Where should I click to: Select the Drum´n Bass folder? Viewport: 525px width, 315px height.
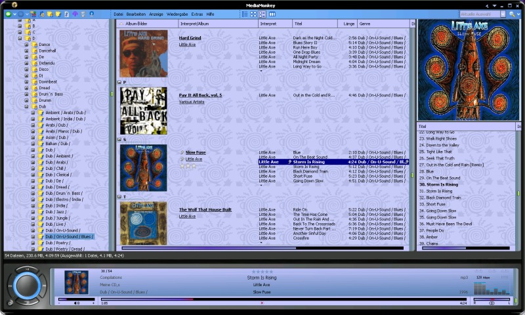click(x=51, y=94)
